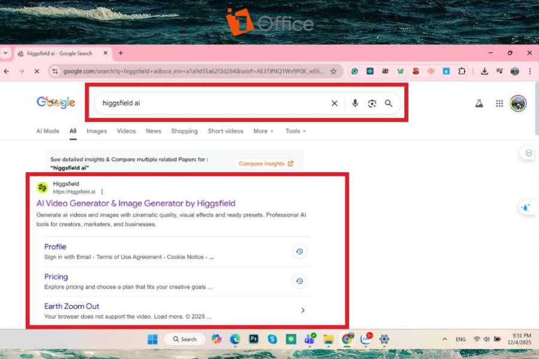Screen dimensions: 539x359
Task: Open the Earth Zoom Out sitelink
Action: (71, 306)
